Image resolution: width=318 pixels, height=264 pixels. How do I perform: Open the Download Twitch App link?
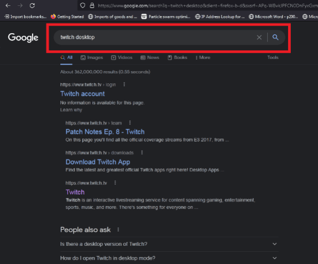98,162
